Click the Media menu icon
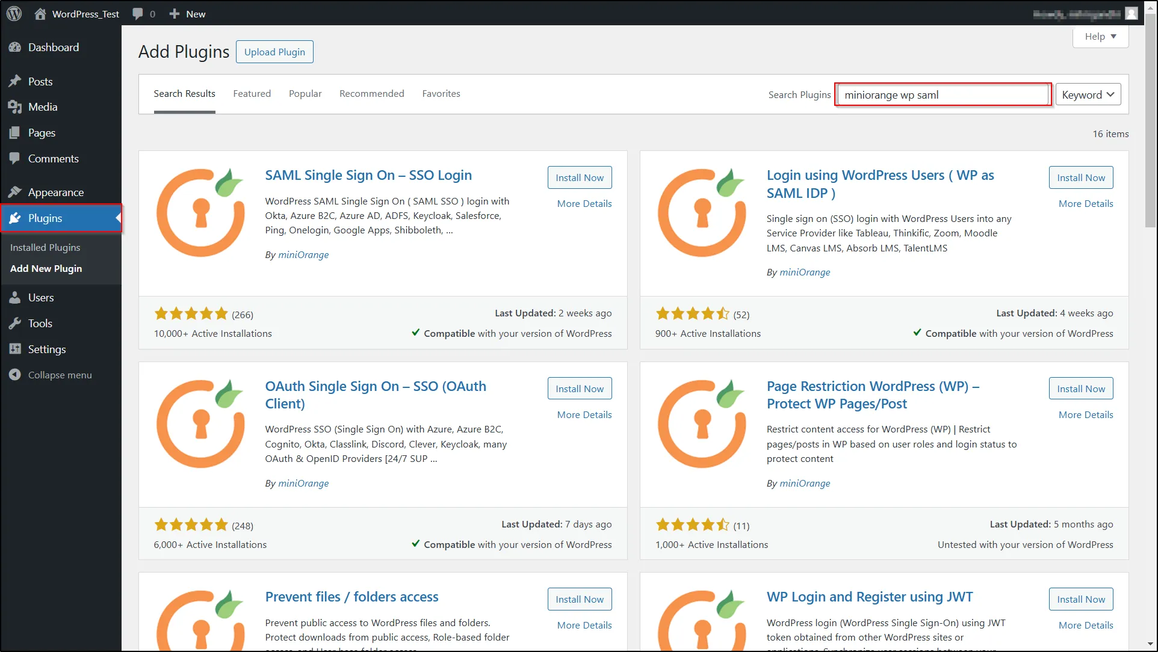 (x=16, y=106)
